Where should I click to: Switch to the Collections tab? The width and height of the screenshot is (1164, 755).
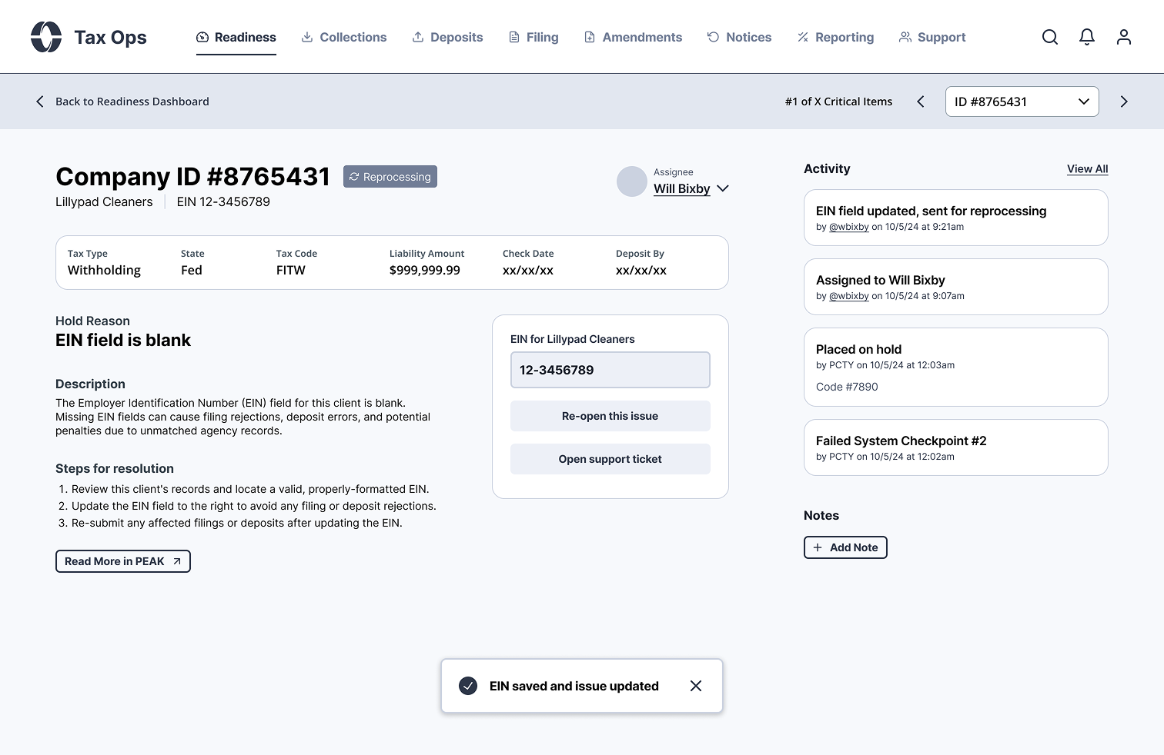pos(344,37)
